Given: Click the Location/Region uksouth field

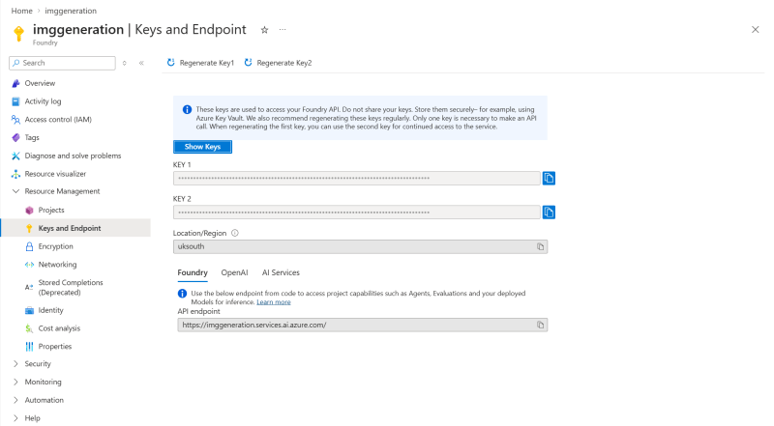Looking at the screenshot, I should [x=360, y=246].
